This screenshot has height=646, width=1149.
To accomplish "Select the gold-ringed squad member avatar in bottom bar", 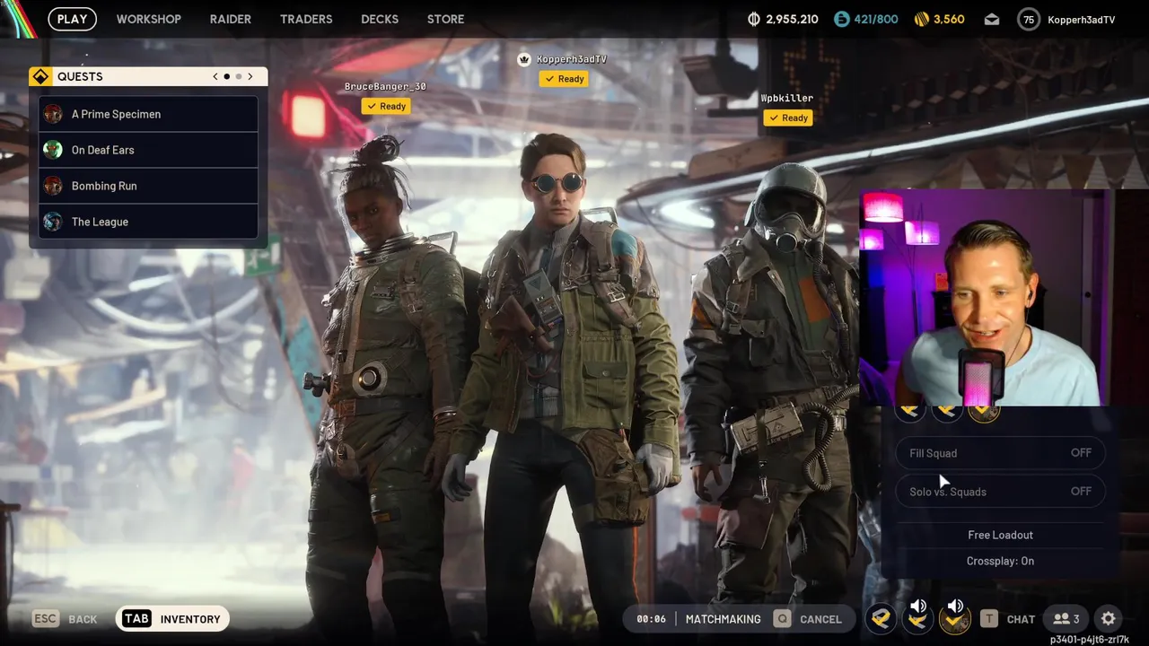I will click(955, 619).
